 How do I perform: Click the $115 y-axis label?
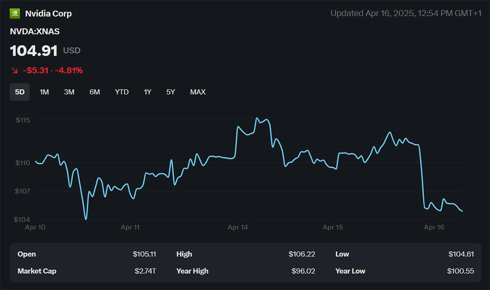tap(23, 120)
